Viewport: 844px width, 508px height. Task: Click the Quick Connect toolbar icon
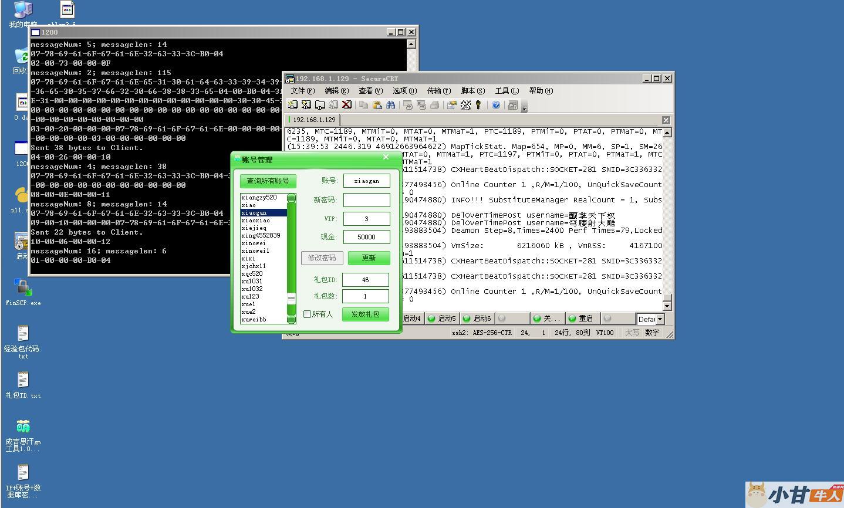click(x=306, y=105)
